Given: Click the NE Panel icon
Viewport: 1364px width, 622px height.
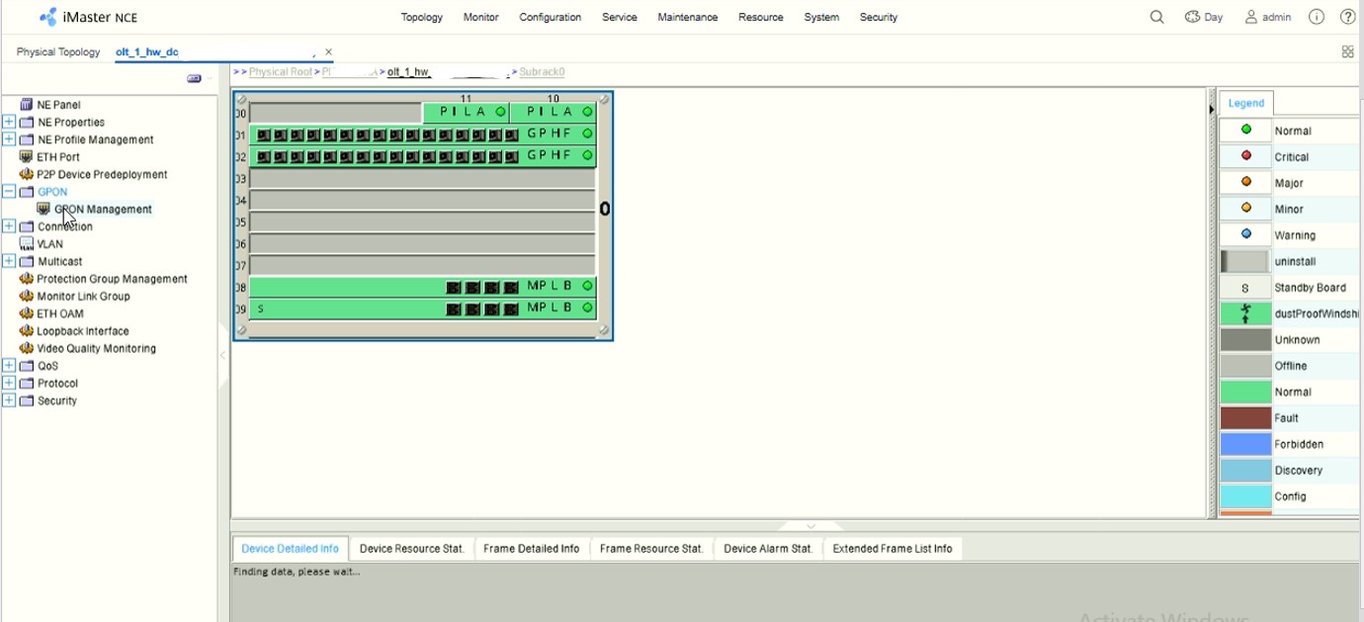Looking at the screenshot, I should point(27,105).
